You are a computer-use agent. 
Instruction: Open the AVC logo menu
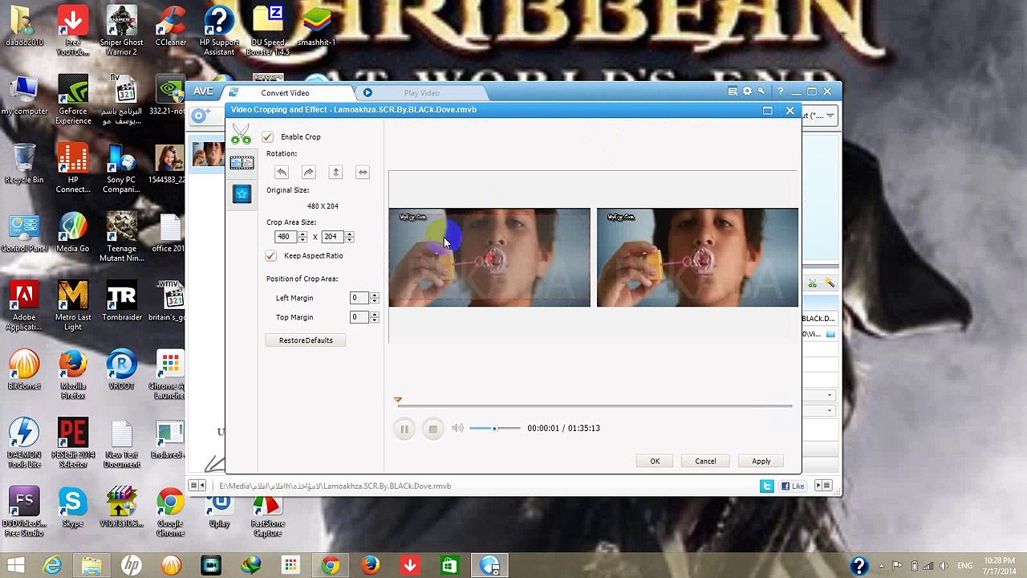(x=202, y=92)
